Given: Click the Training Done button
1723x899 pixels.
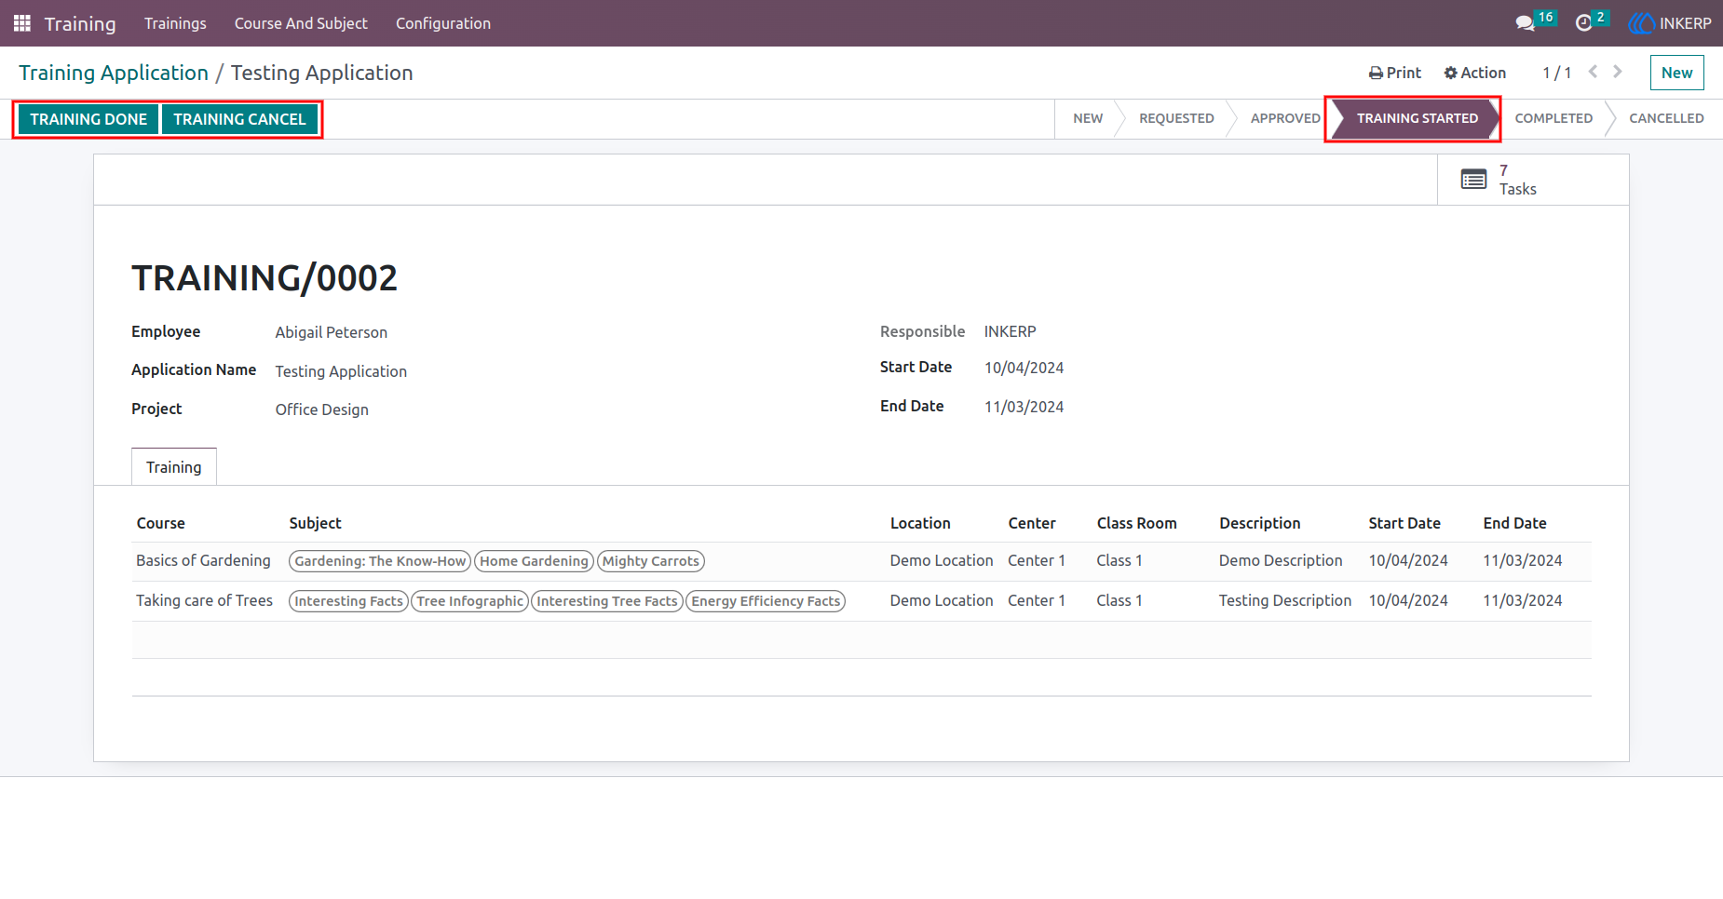Looking at the screenshot, I should pyautogui.click(x=88, y=119).
